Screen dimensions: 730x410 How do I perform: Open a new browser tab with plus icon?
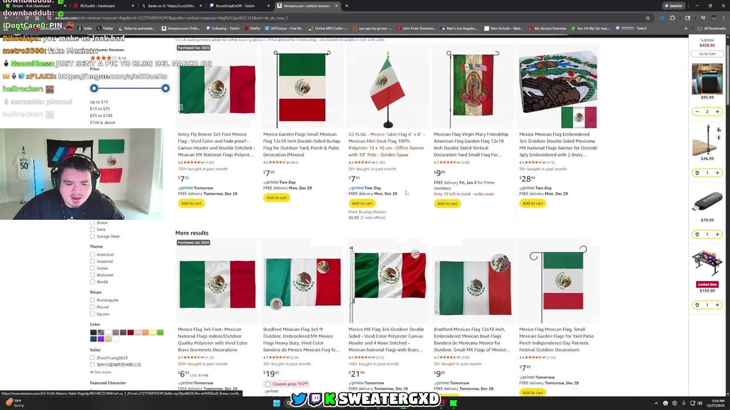pyautogui.click(x=346, y=6)
